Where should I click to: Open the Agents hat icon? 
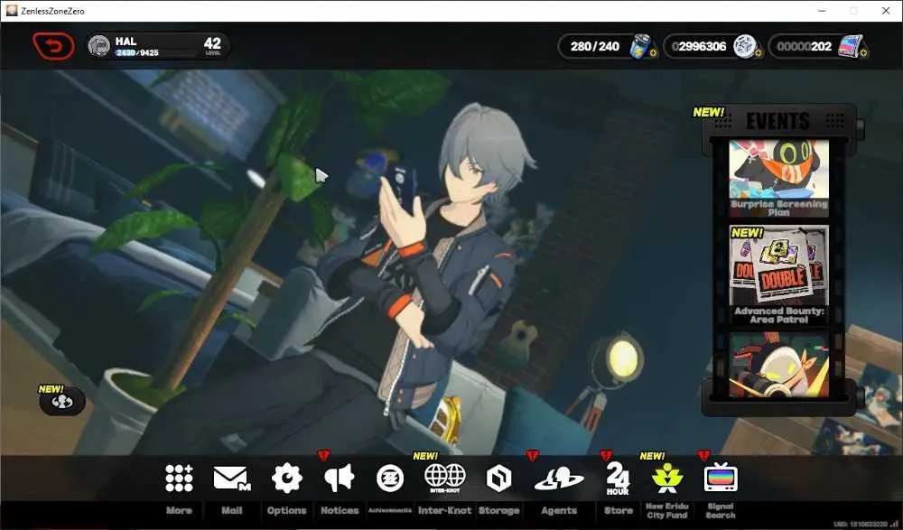coord(559,479)
